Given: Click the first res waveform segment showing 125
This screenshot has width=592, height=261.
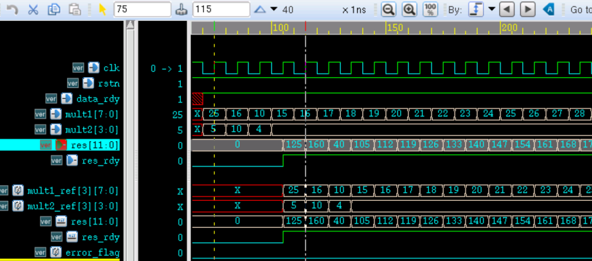Looking at the screenshot, I should click(x=294, y=145).
